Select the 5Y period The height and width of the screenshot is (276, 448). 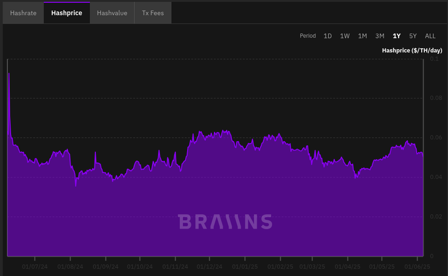point(413,36)
